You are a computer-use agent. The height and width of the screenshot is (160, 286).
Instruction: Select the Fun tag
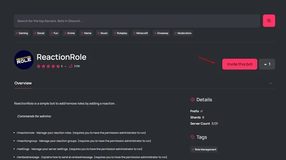pyautogui.click(x=54, y=33)
